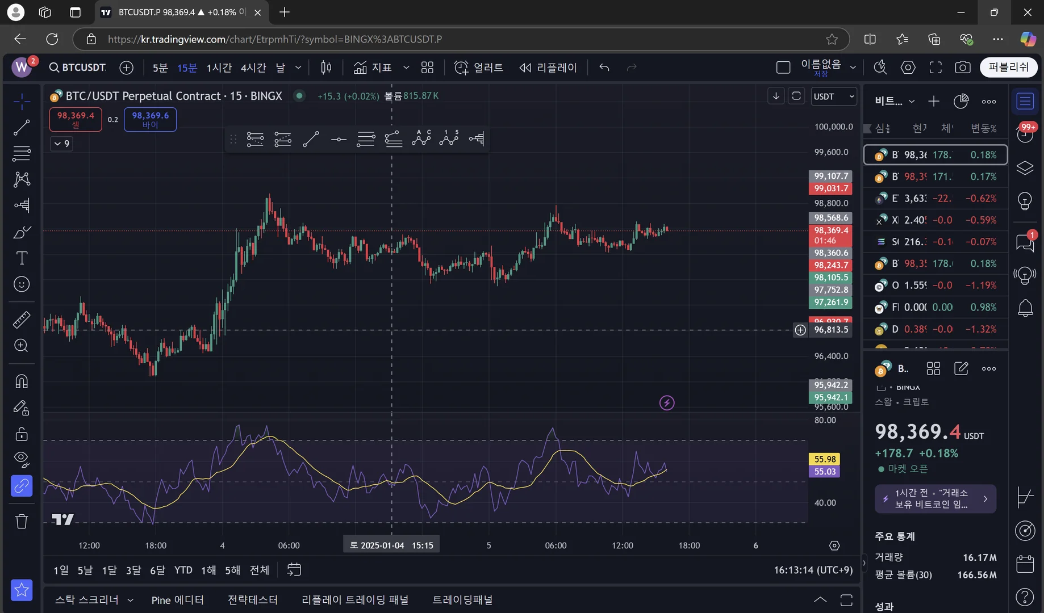
Task: Open the forecasting and measurement tools
Action: click(x=22, y=205)
